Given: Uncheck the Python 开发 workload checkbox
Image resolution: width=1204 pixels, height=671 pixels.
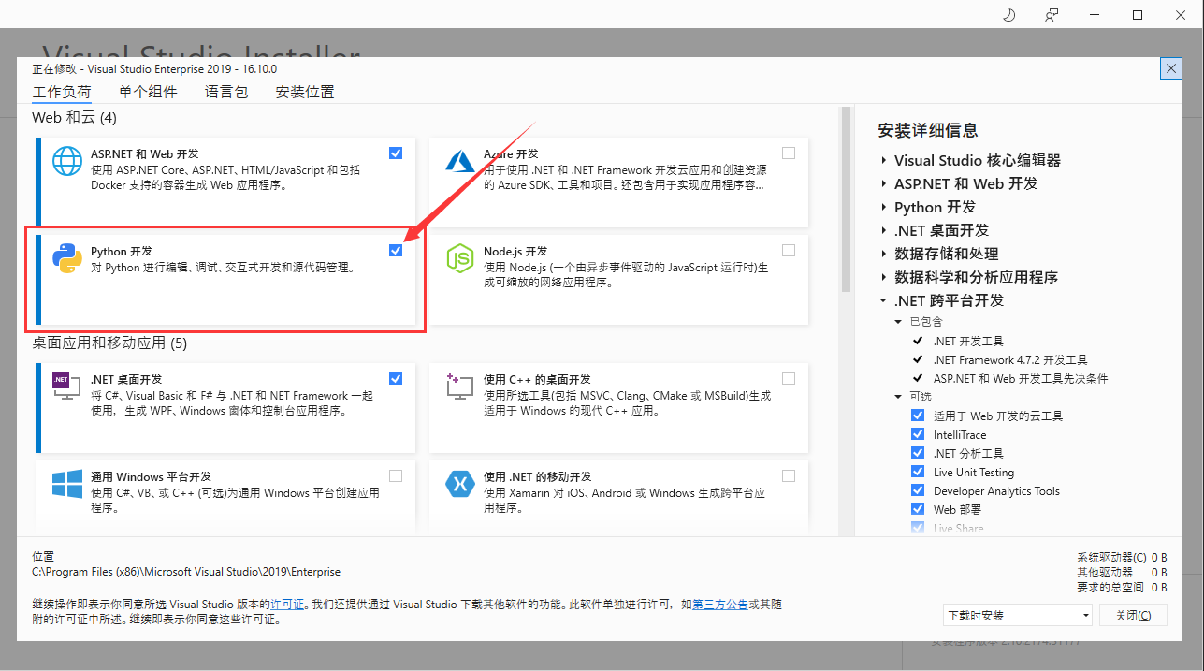Looking at the screenshot, I should point(396,250).
